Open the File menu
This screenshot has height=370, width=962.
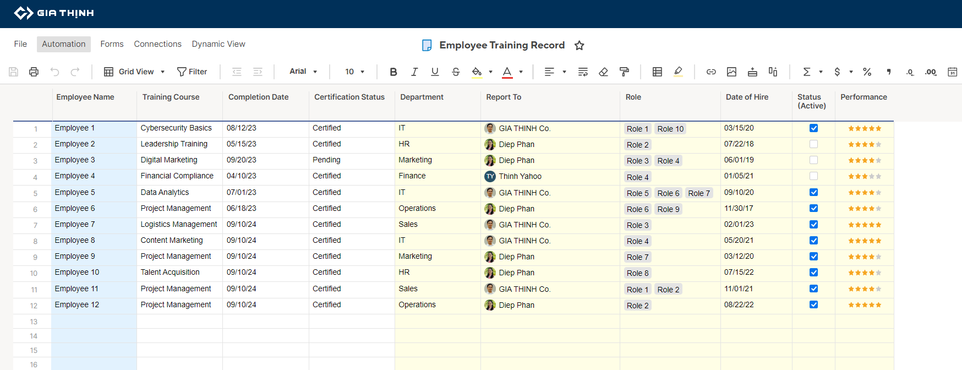coord(20,44)
